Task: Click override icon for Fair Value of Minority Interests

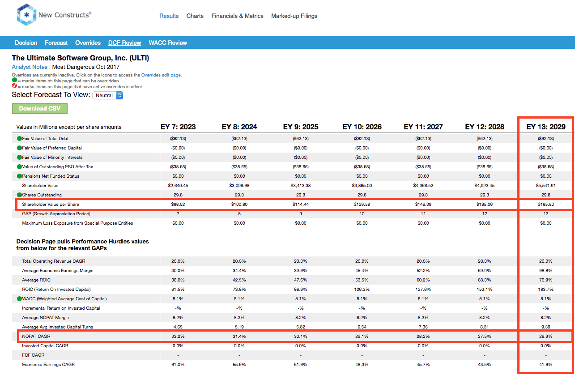Action: (x=19, y=157)
